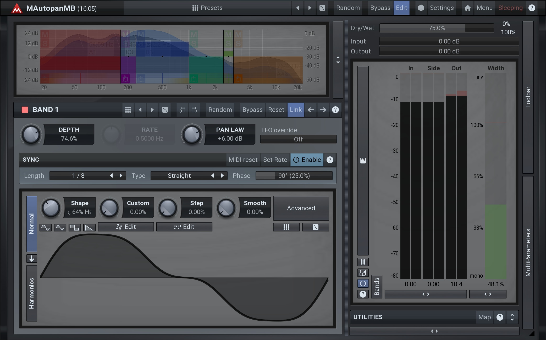Select next Band 1 preset
Screen dimensions: 546x340
tap(152, 110)
